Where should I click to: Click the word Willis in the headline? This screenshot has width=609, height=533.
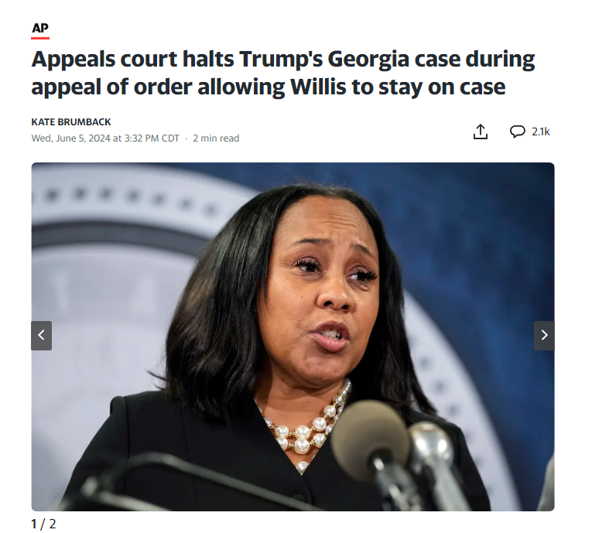(318, 87)
